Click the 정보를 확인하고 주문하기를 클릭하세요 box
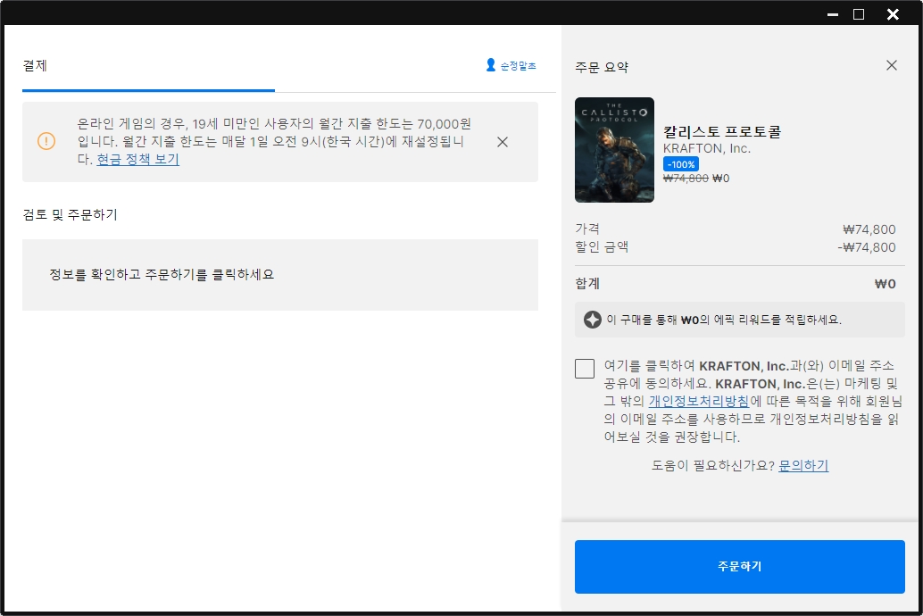Viewport: 923px width, 616px height. coord(280,275)
